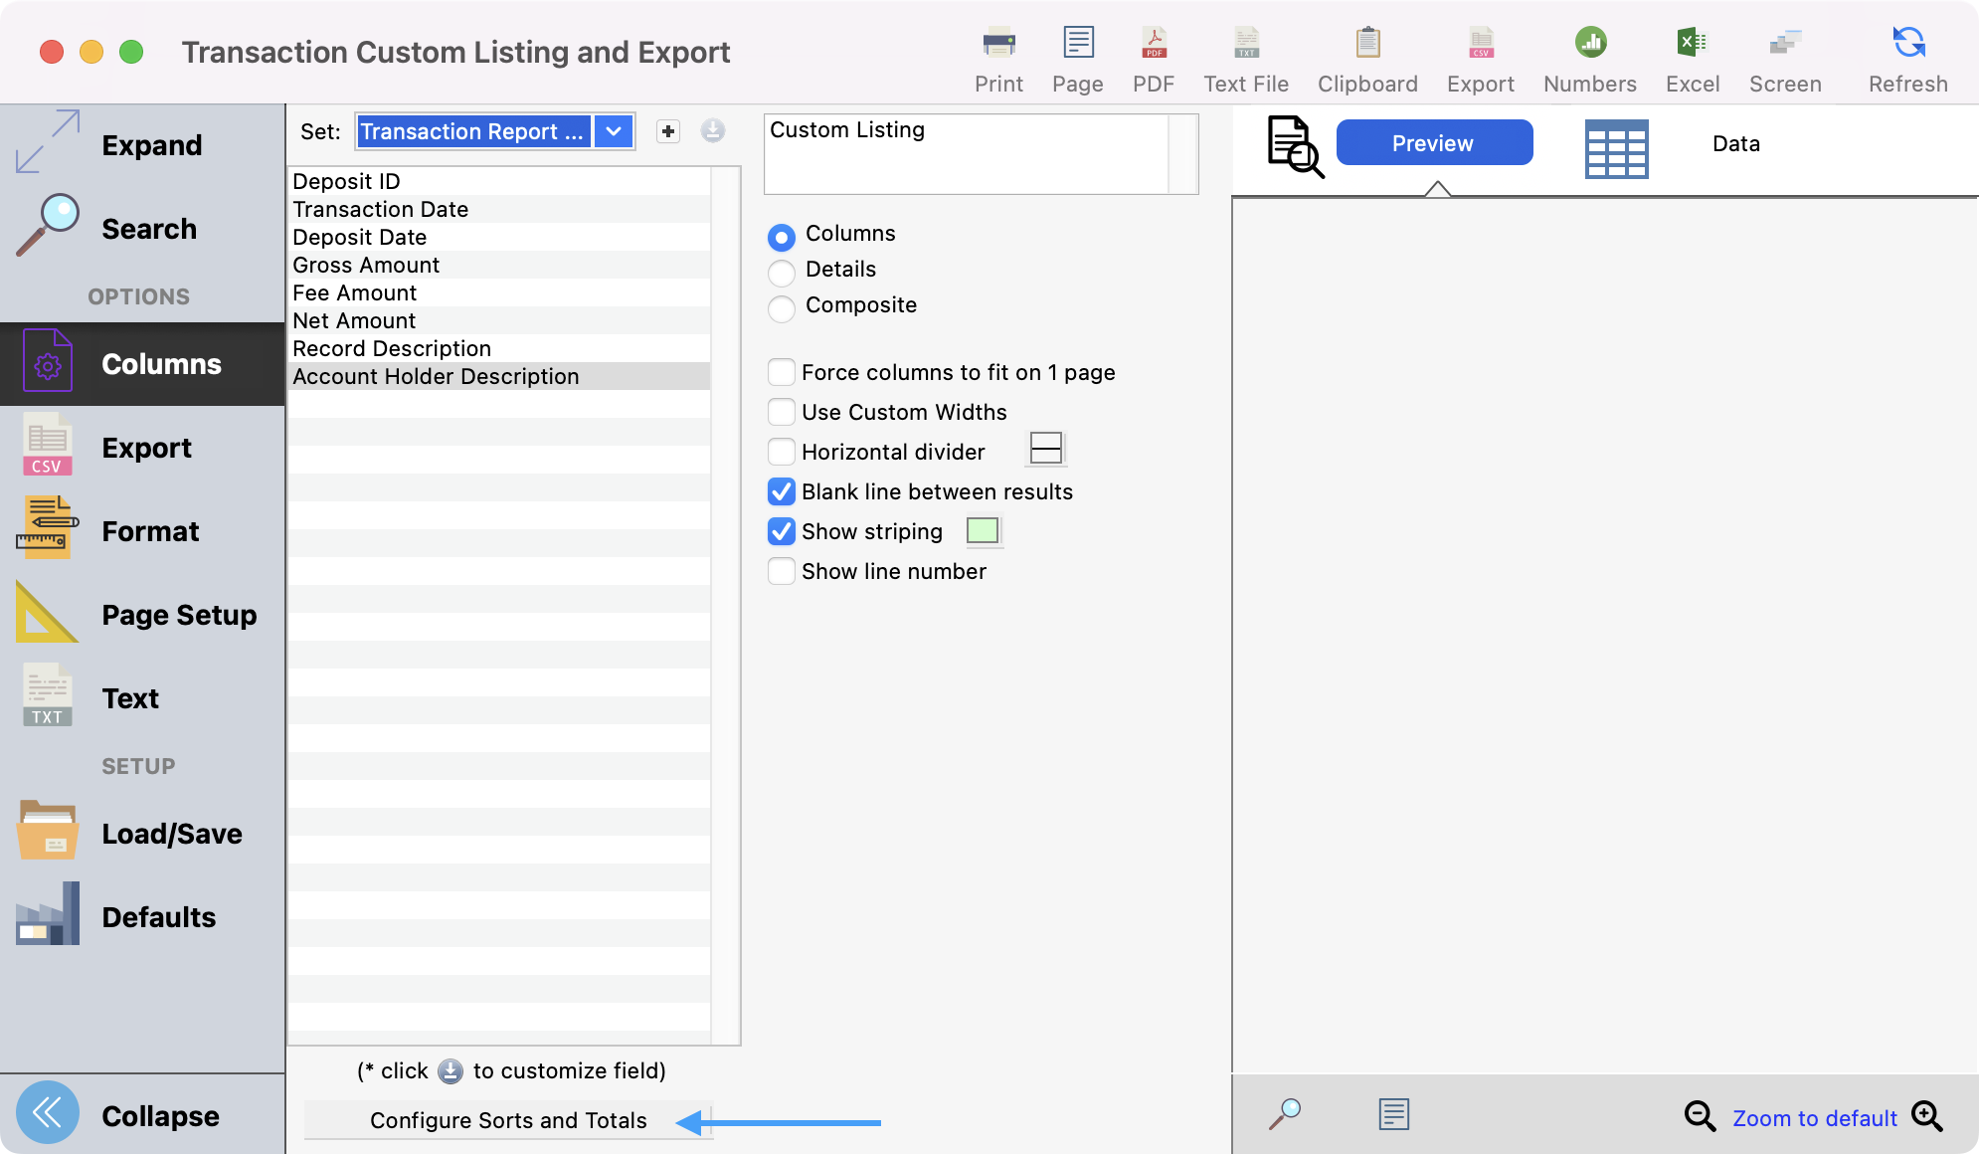Select the Composite radio option

[782, 306]
